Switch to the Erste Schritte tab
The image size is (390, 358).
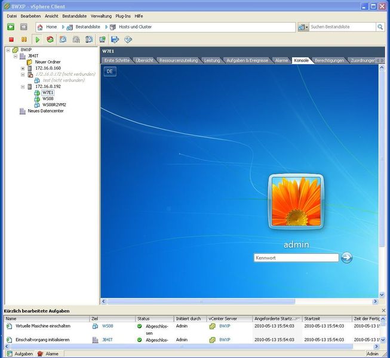click(x=117, y=60)
